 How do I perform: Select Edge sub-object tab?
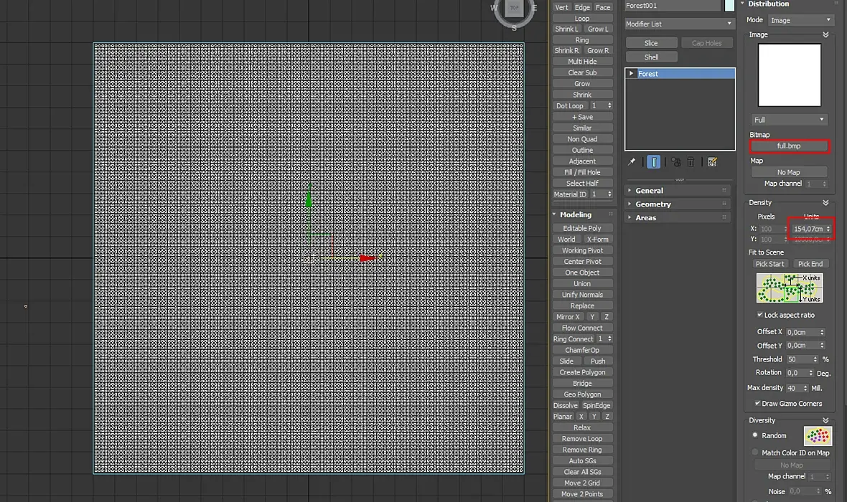click(582, 7)
